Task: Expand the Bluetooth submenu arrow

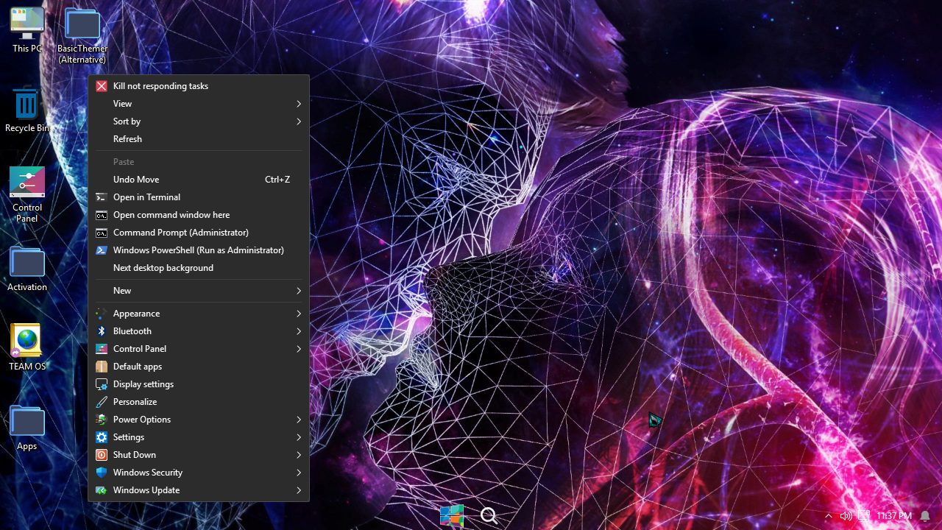Action: click(299, 331)
